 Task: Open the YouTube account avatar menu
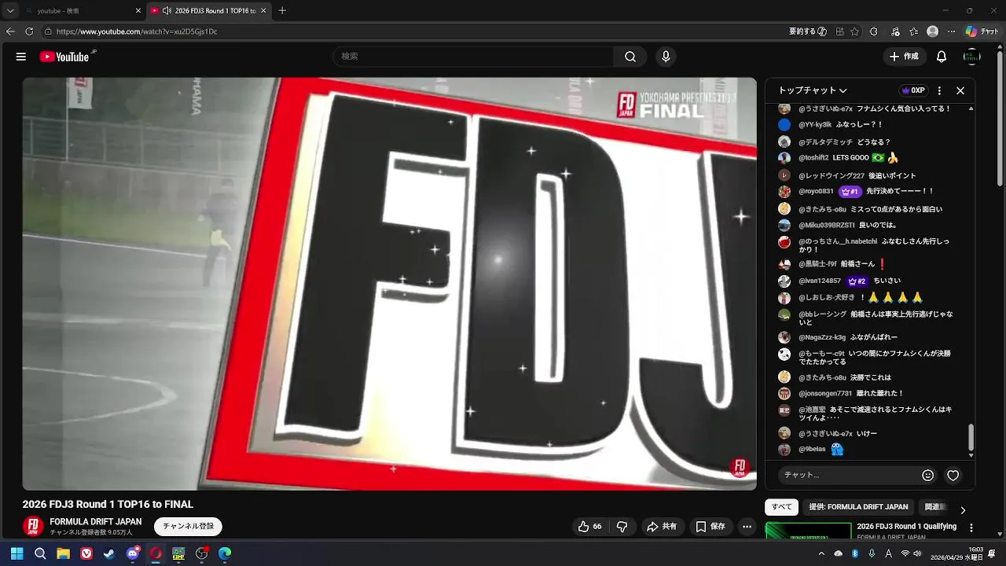[x=972, y=57]
